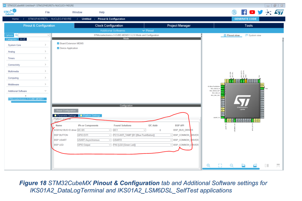Click the side-by-side split view icon

pyautogui.click(x=267, y=166)
